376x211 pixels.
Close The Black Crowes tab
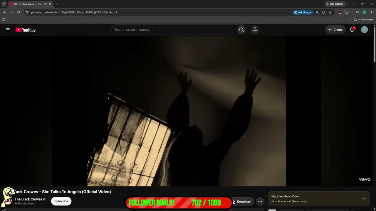point(50,4)
